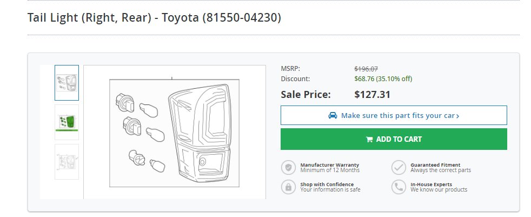This screenshot has height=217, width=531.
Task: Add the tail light to cart
Action: 394,139
